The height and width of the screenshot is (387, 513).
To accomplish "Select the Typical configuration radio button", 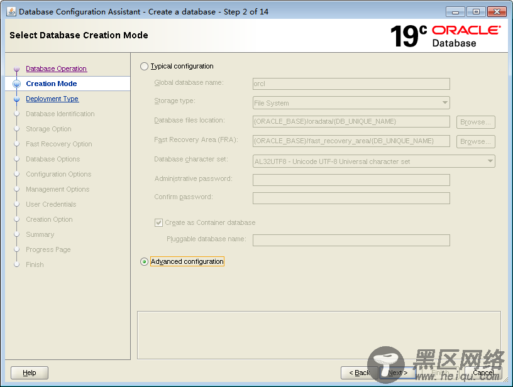I will tap(144, 67).
